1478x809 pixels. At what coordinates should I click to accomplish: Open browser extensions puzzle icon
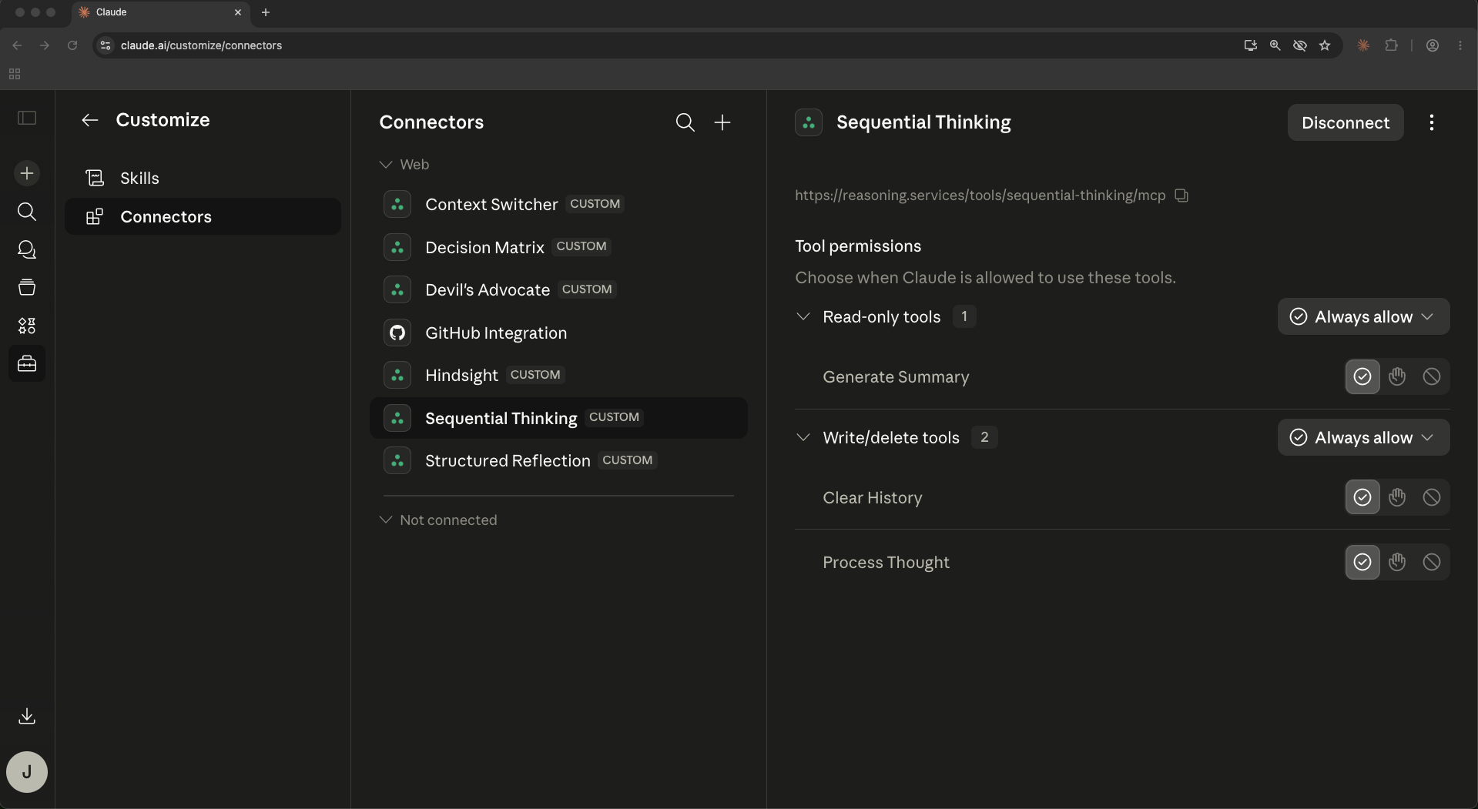tap(1391, 45)
